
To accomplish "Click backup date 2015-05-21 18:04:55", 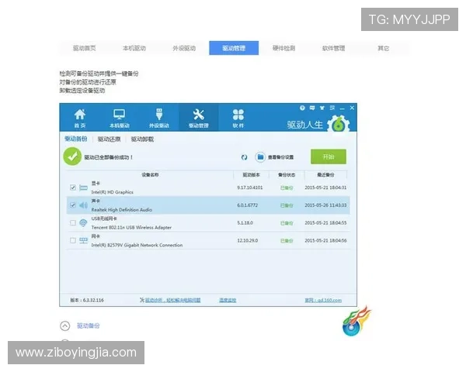I will point(325,222).
